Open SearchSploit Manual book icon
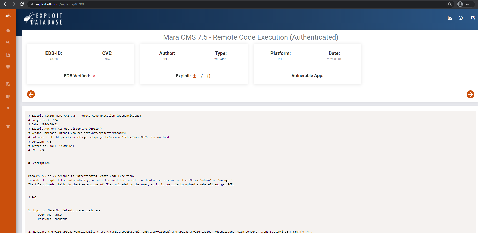The width and height of the screenshot is (478, 233). (x=8, y=97)
